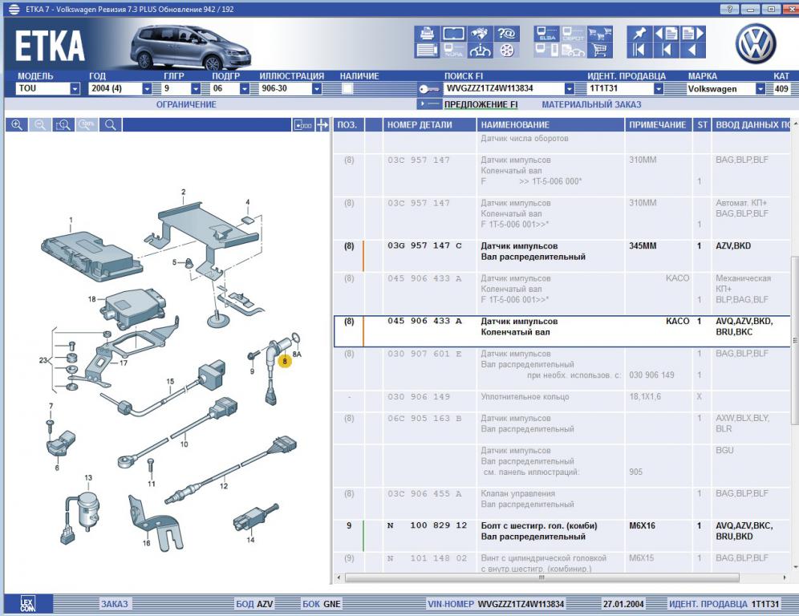
Task: Open the ГЛГР dropdown
Action: pyautogui.click(x=196, y=89)
